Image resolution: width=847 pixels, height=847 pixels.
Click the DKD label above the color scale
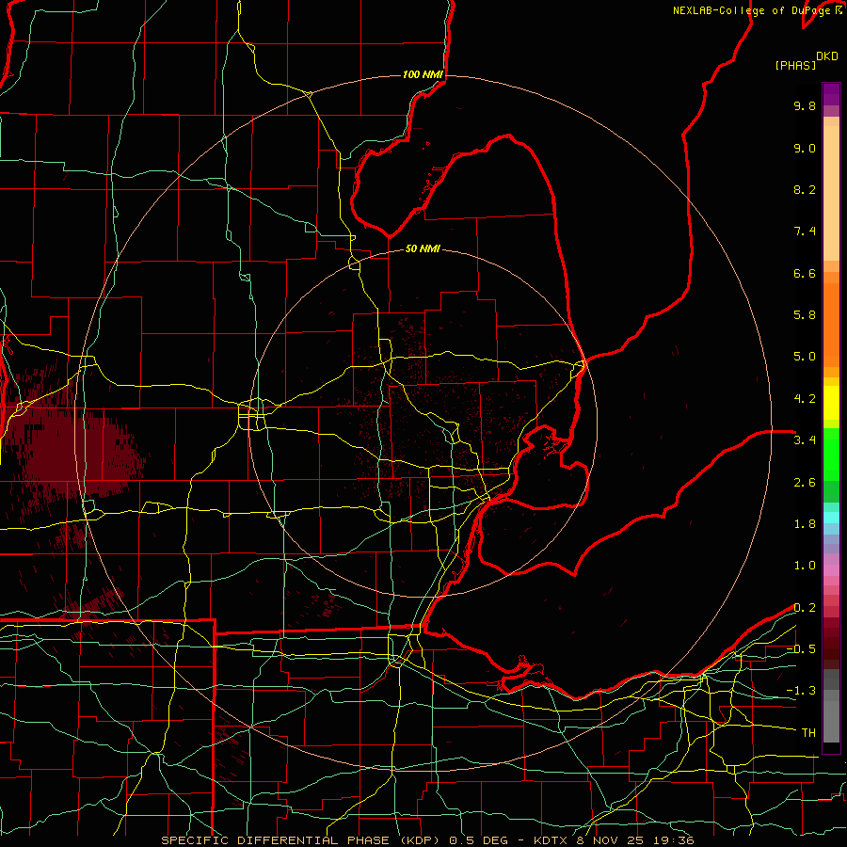(x=827, y=56)
